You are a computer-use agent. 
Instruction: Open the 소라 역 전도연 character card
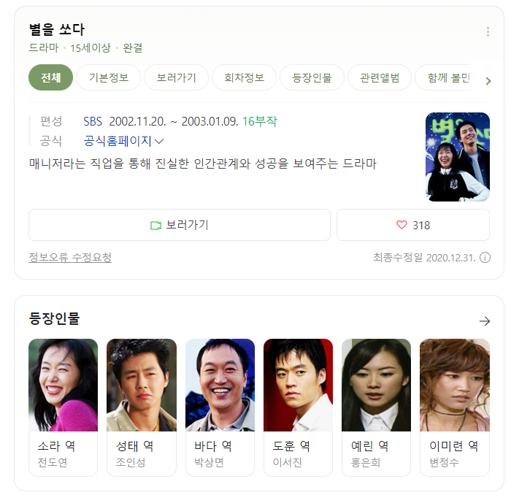point(64,407)
